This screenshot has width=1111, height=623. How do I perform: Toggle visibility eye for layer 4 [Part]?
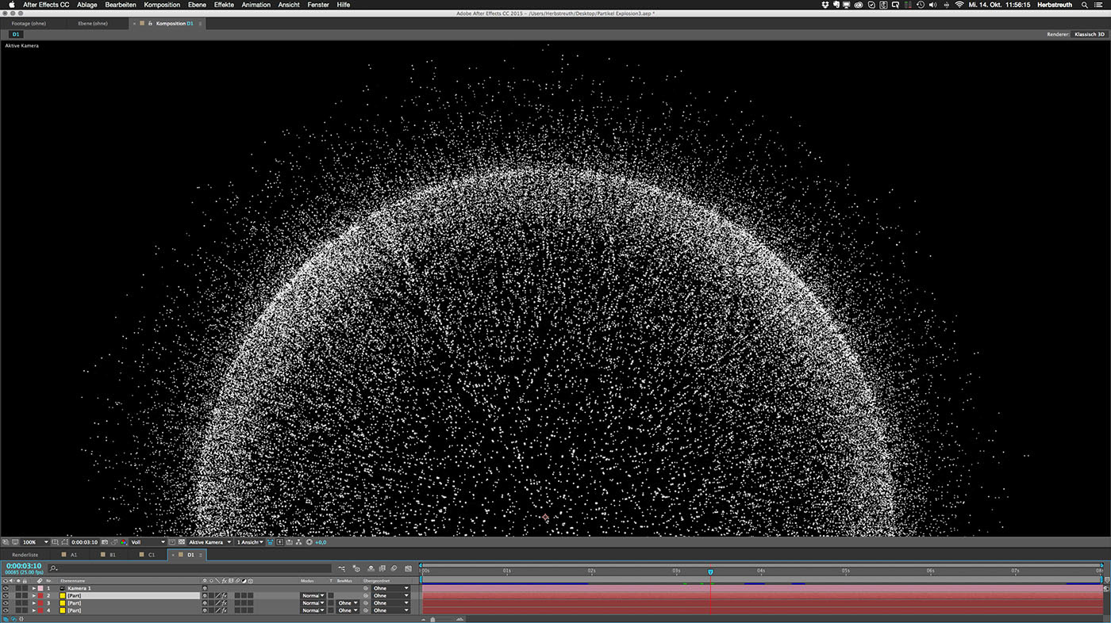[6, 610]
